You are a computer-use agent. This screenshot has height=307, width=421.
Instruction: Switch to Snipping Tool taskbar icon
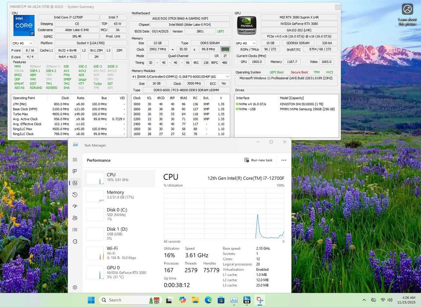point(259,300)
